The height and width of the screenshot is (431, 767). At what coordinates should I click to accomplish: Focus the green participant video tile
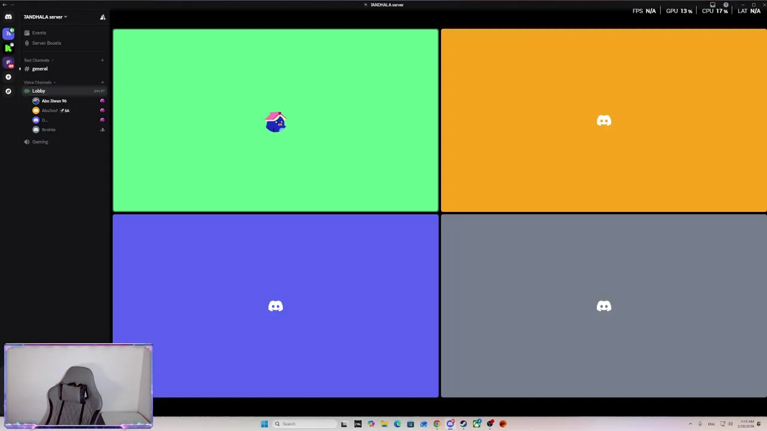click(x=276, y=120)
